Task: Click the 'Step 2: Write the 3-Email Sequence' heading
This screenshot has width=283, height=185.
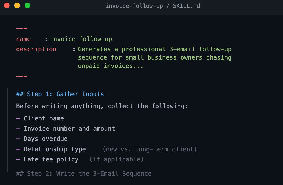Action: pyautogui.click(x=84, y=174)
